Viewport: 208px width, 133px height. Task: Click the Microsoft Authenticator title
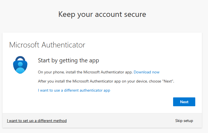click(47, 45)
